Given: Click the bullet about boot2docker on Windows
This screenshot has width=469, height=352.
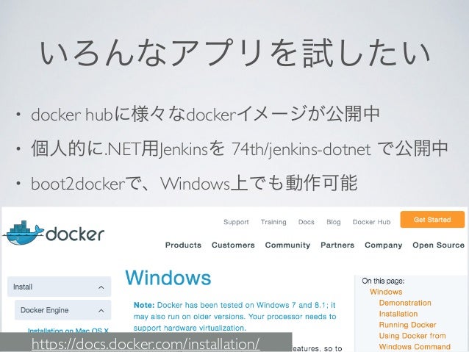Looking at the screenshot, I should [x=194, y=183].
